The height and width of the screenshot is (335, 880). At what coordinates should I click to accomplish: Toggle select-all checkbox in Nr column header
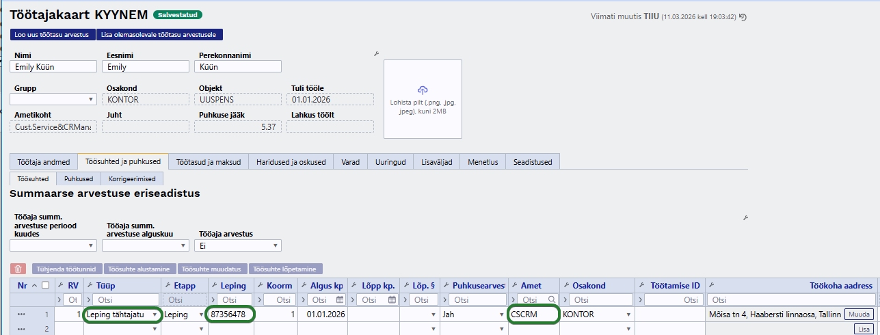tap(45, 285)
